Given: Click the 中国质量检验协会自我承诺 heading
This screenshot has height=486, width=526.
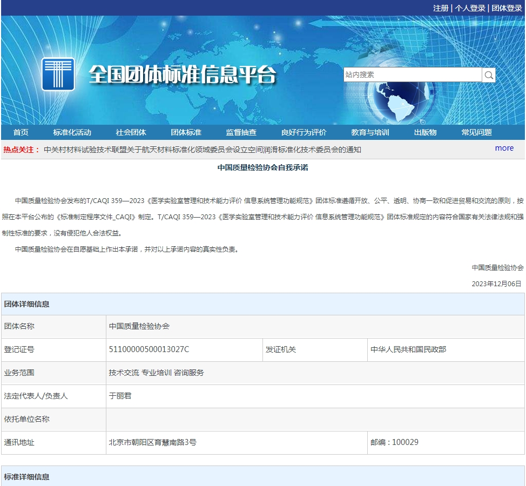Looking at the screenshot, I should coord(262,167).
